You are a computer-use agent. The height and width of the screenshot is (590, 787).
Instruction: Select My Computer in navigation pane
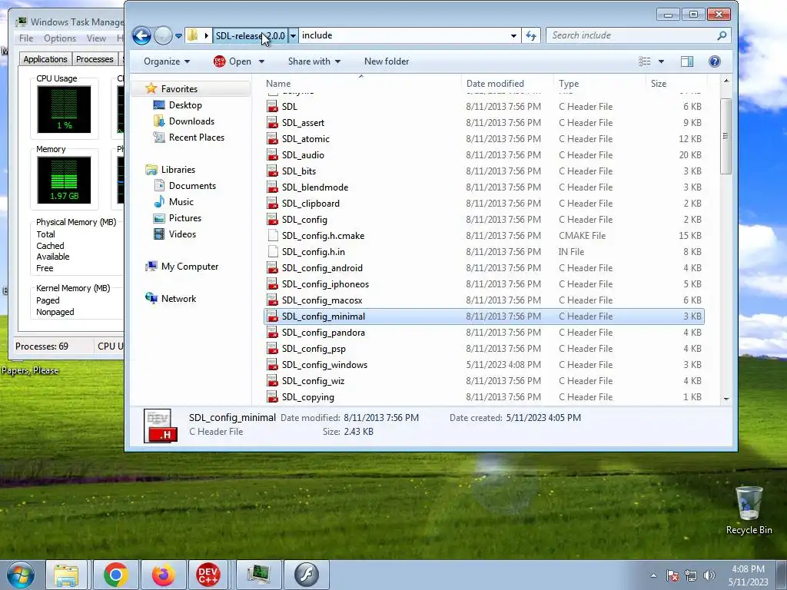190,267
